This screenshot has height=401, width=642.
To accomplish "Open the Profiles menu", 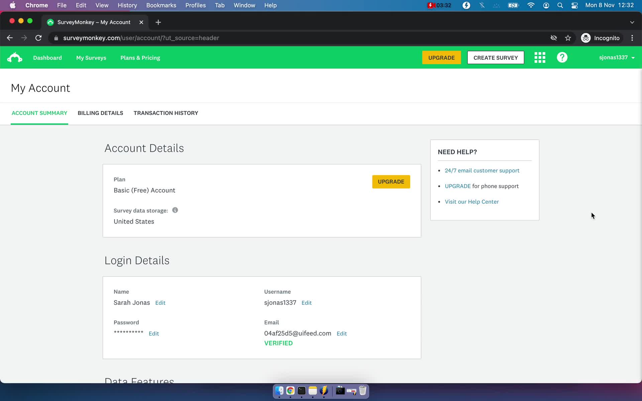I will coord(196,5).
